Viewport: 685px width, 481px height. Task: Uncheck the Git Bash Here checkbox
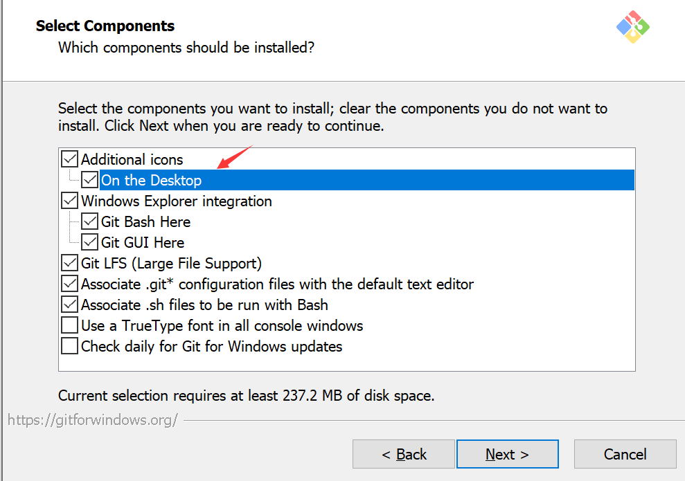[90, 221]
